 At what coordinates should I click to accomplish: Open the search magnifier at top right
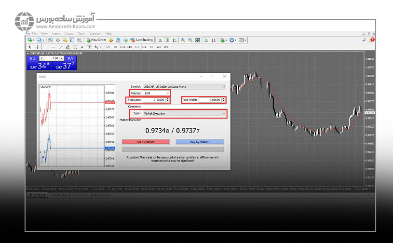365,40
